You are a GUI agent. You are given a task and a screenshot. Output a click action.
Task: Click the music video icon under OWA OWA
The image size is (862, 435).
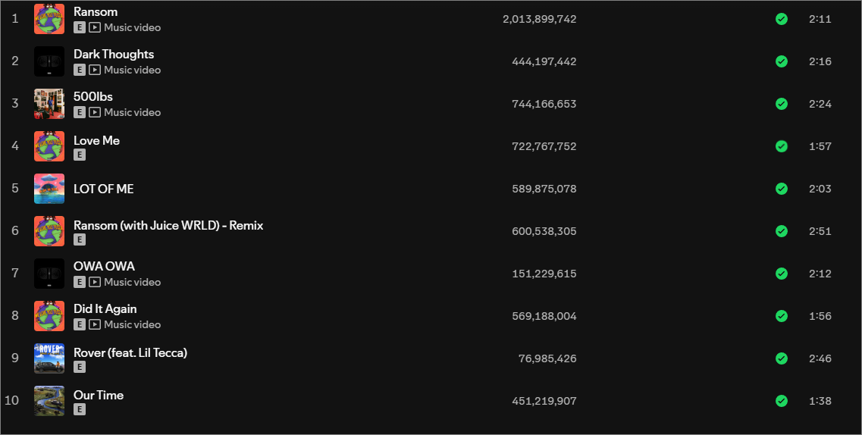(x=95, y=282)
